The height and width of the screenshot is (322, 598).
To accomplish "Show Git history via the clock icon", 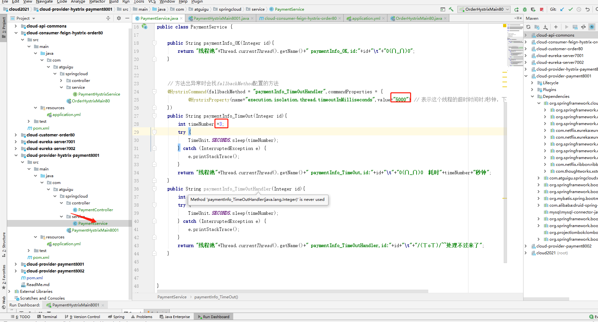I will pyautogui.click(x=579, y=9).
